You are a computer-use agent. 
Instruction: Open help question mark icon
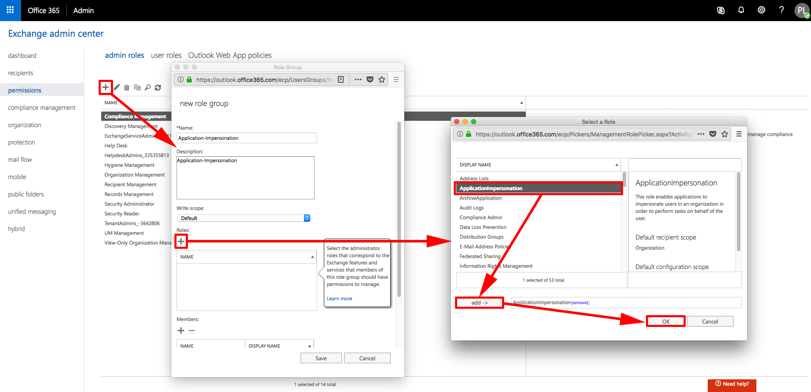781,10
